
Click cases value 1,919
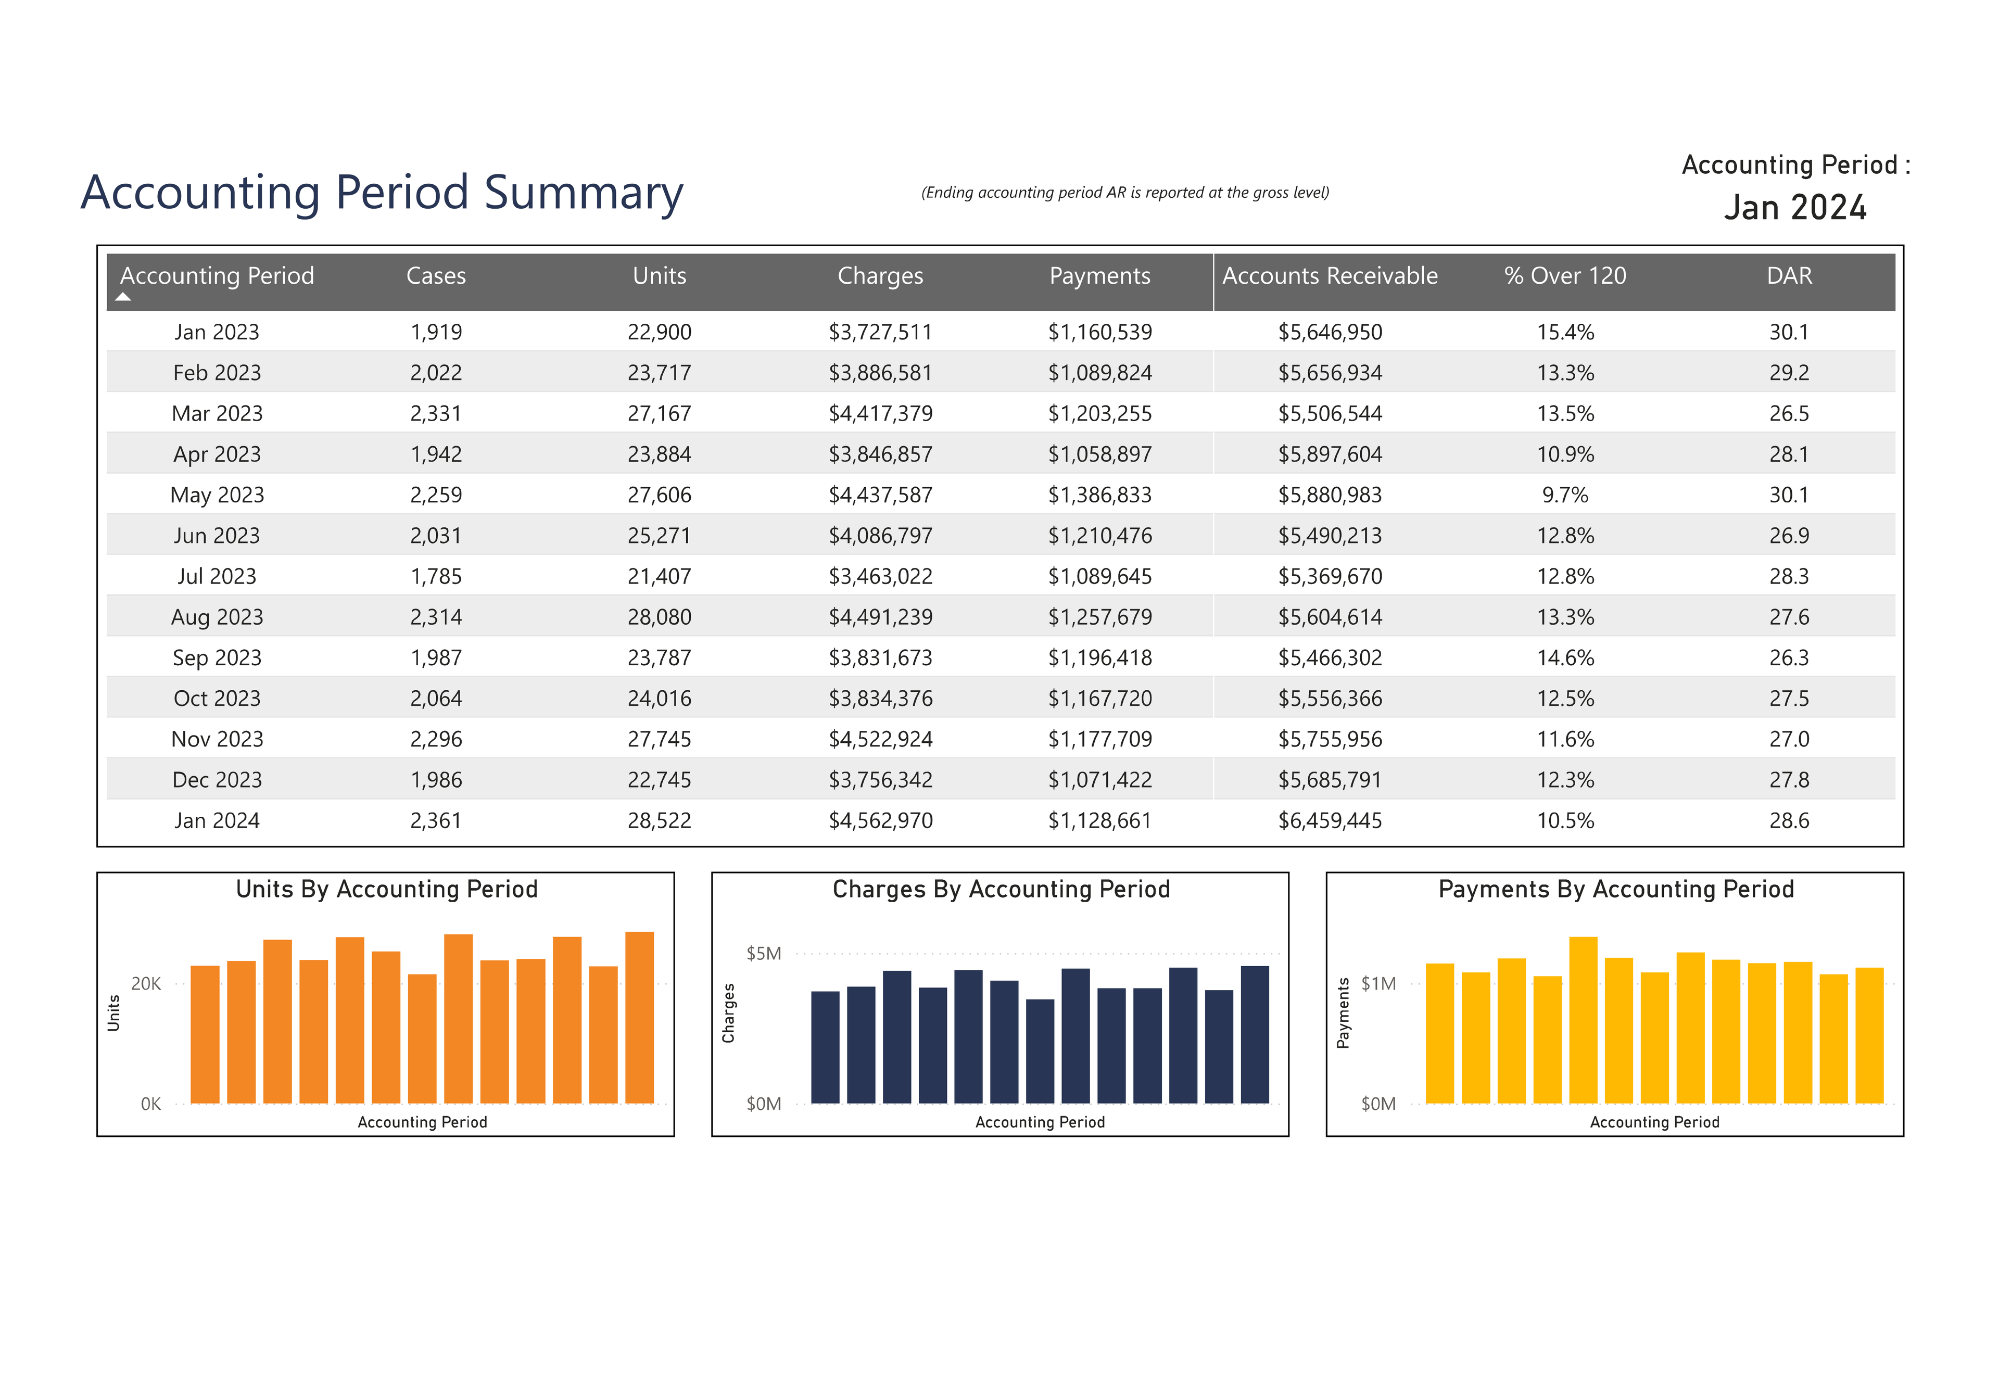point(436,332)
